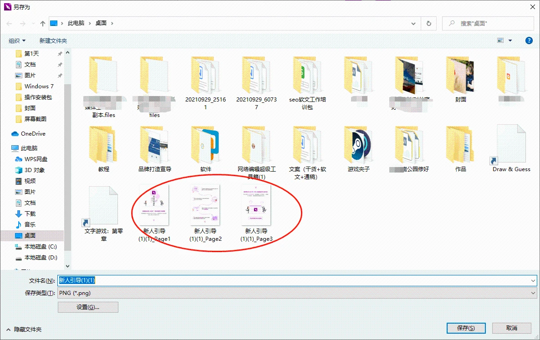Image resolution: width=540 pixels, height=340 pixels.
Task: Open the 教程 folder
Action: [104, 149]
